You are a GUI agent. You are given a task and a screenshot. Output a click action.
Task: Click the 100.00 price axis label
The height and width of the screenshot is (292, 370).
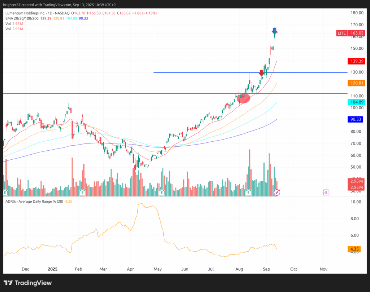point(357,108)
